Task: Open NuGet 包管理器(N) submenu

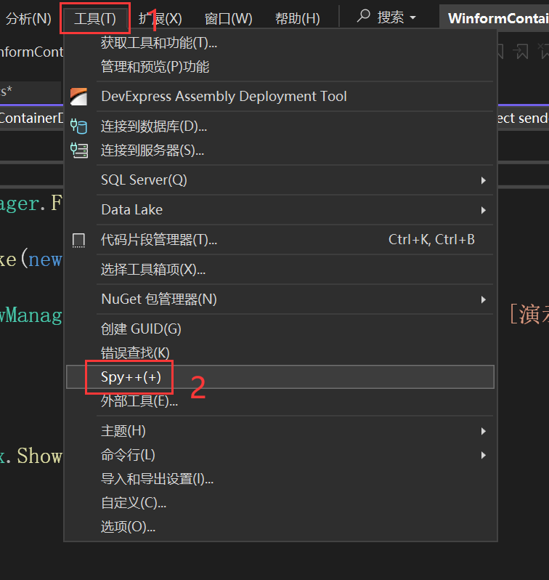Action: pos(280,299)
